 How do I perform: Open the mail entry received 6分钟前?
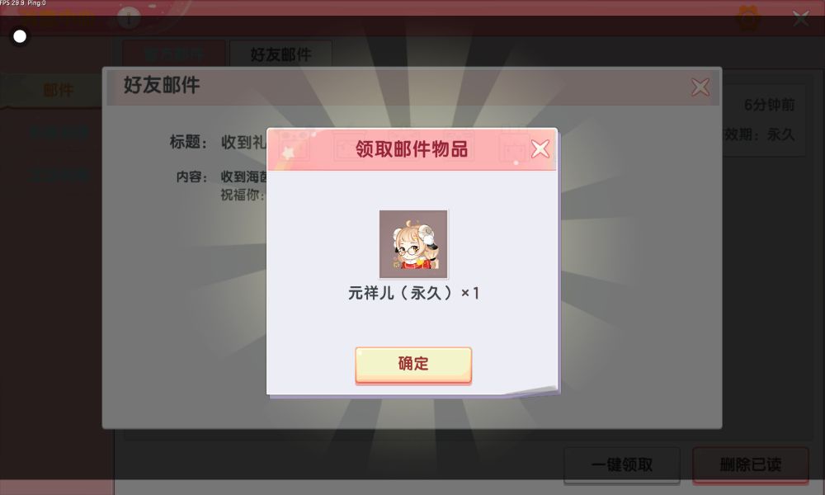[x=764, y=120]
